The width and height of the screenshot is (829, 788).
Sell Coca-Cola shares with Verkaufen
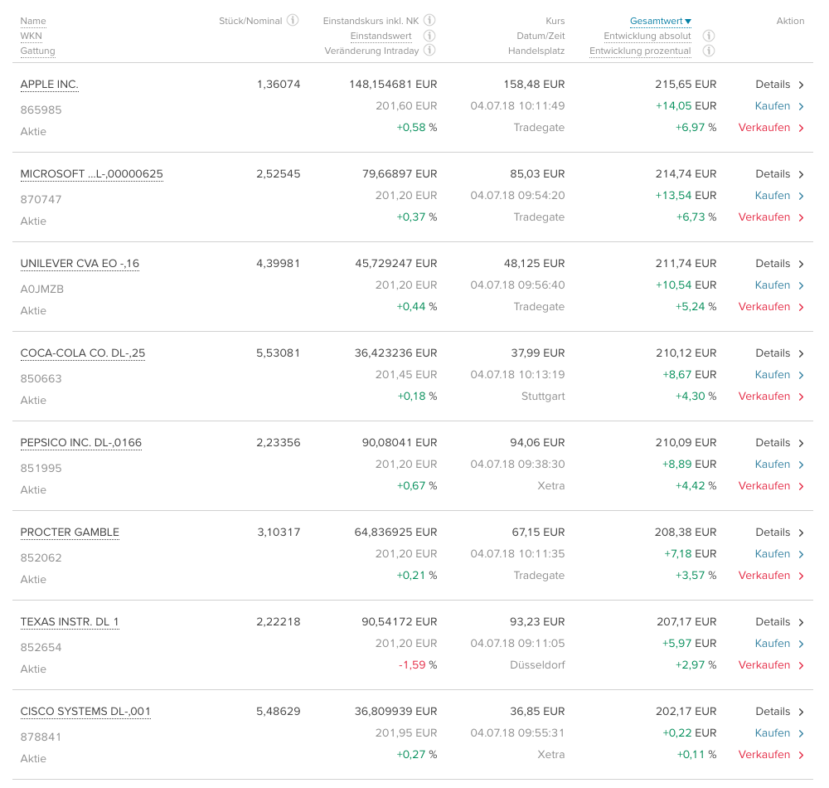coord(771,396)
